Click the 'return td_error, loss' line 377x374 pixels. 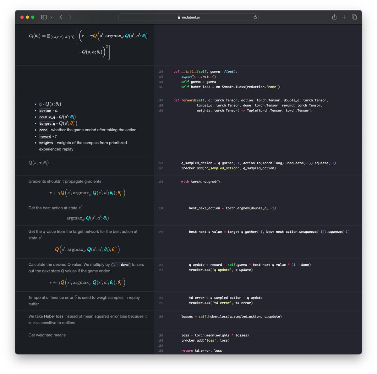pos(201,351)
